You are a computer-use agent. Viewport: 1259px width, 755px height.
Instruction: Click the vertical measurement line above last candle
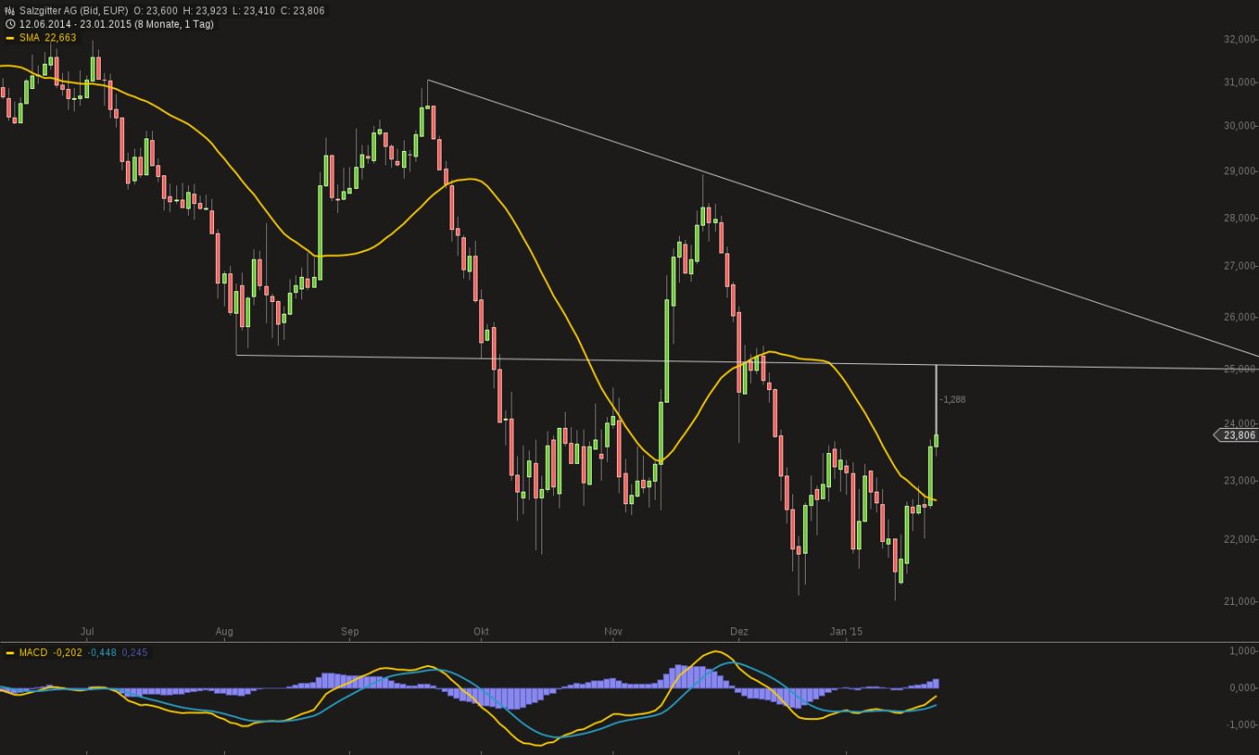coord(936,400)
